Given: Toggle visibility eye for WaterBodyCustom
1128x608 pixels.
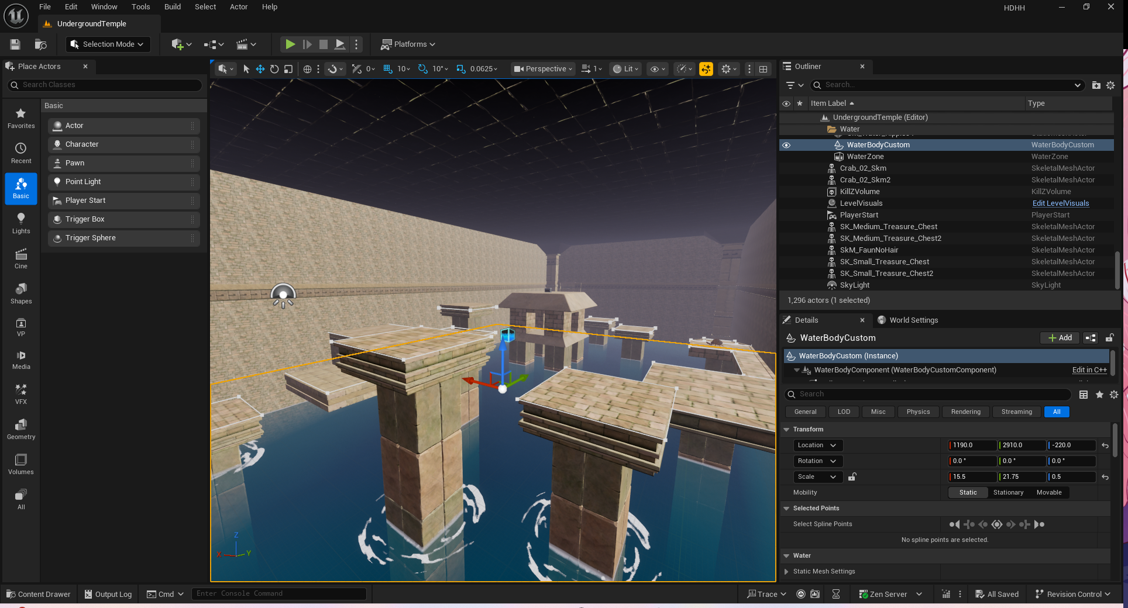Looking at the screenshot, I should tap(786, 145).
